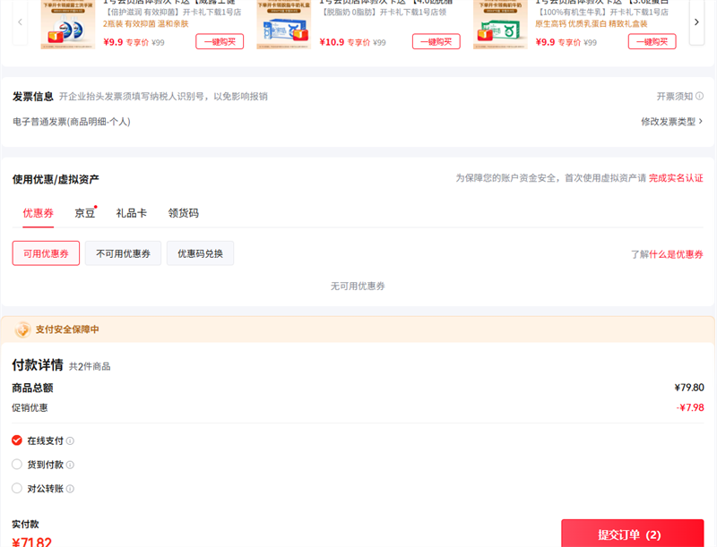The height and width of the screenshot is (547, 717).
Task: Click info icon next to 对公转账
Action: (70, 490)
